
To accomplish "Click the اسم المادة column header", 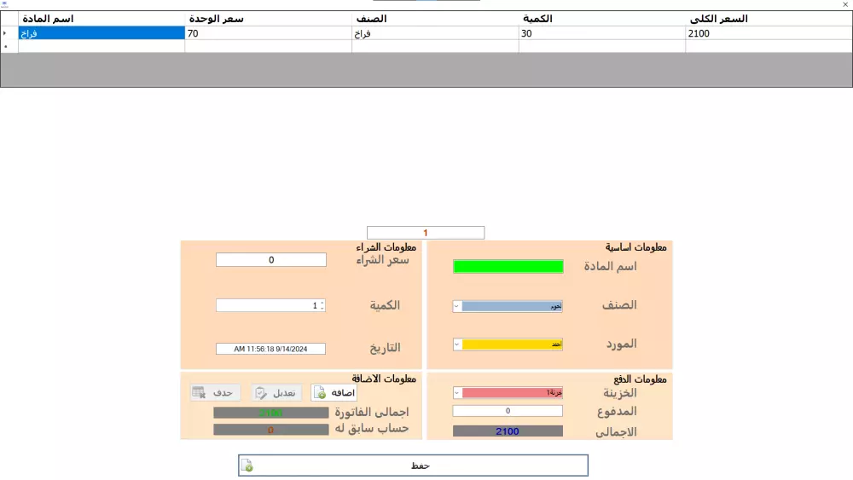I will click(102, 19).
